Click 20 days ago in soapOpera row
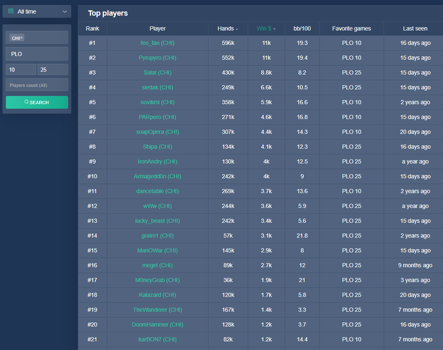443x350 pixels. [x=415, y=131]
